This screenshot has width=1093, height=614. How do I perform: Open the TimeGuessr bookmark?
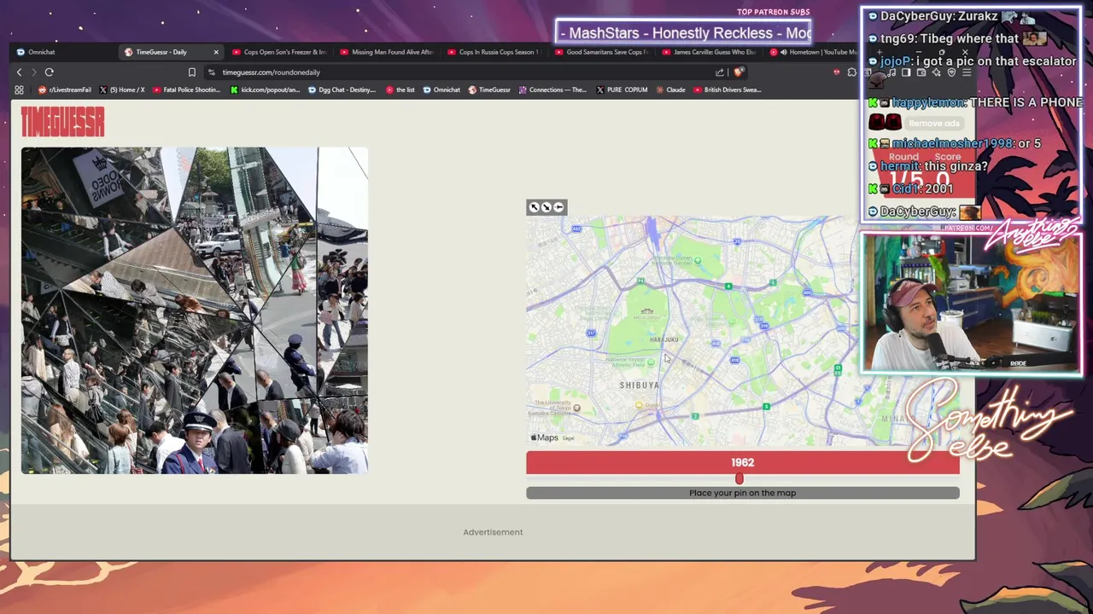489,90
